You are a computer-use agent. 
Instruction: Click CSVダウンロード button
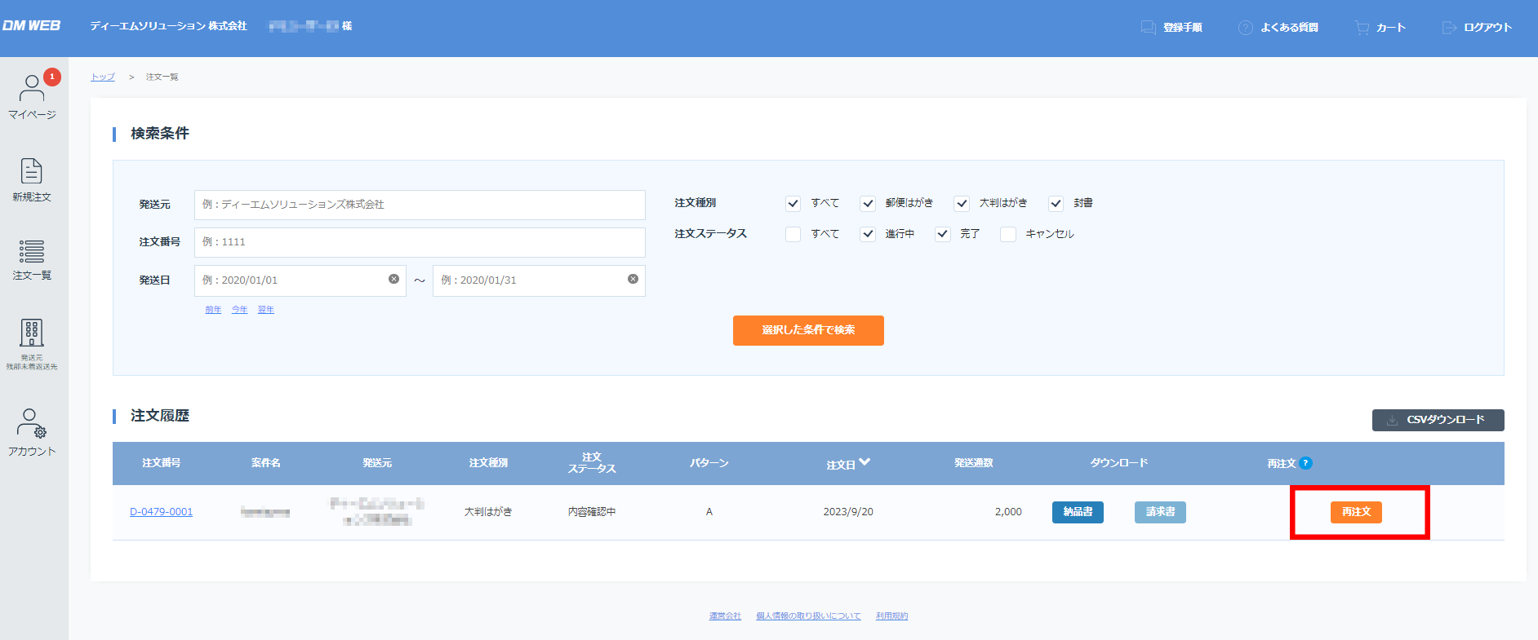coord(1438,420)
